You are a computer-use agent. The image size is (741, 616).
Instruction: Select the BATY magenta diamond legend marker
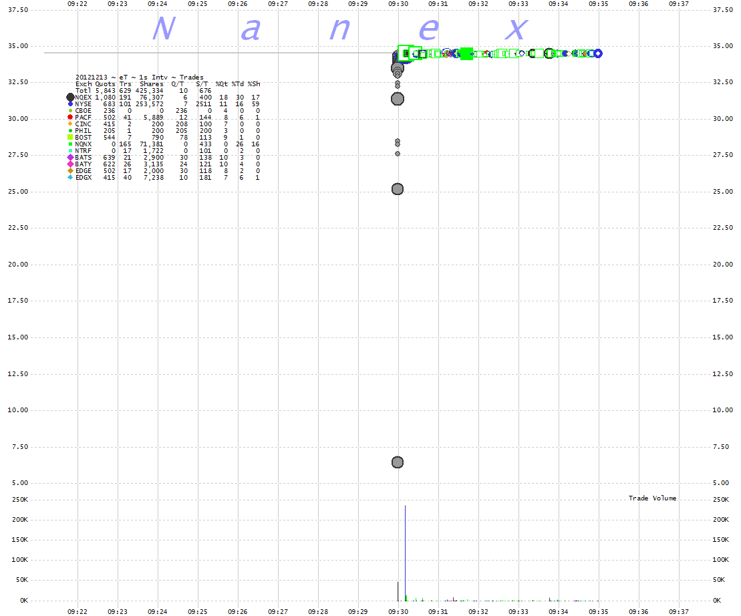[x=70, y=164]
